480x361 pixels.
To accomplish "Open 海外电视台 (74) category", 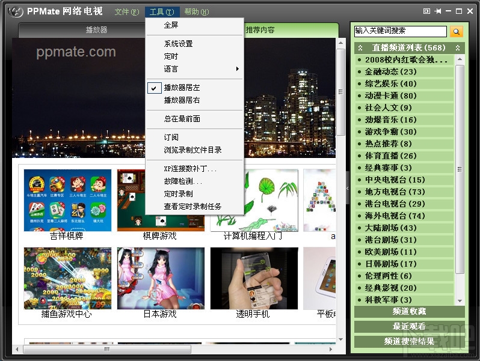I will (405, 216).
